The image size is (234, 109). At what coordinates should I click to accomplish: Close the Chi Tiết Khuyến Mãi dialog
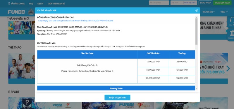click(197, 10)
